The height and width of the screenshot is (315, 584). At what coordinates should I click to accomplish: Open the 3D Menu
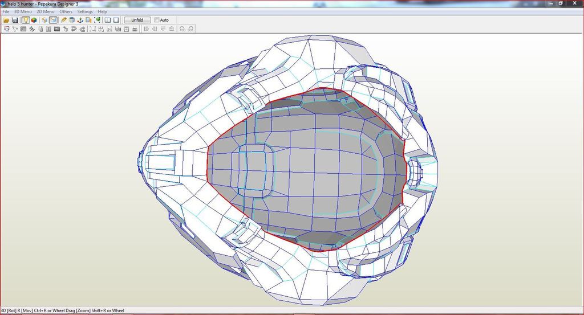[x=23, y=11]
